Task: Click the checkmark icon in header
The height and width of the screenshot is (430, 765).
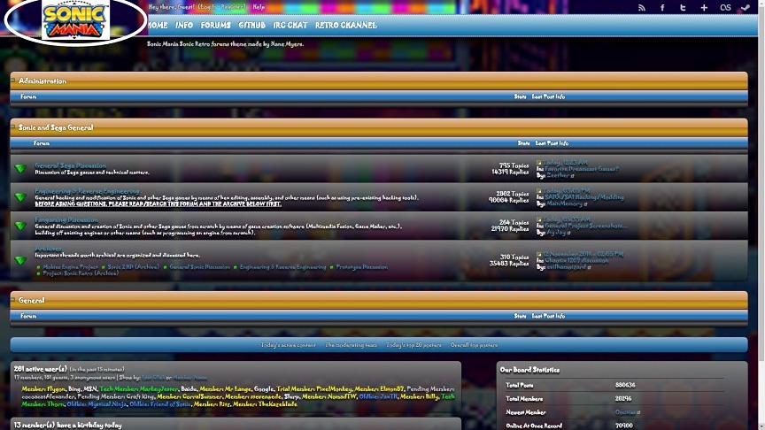Action: 745,8
